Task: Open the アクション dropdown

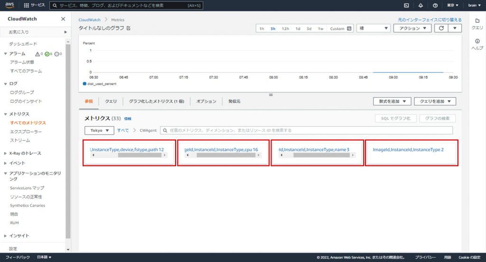Action: (412, 28)
